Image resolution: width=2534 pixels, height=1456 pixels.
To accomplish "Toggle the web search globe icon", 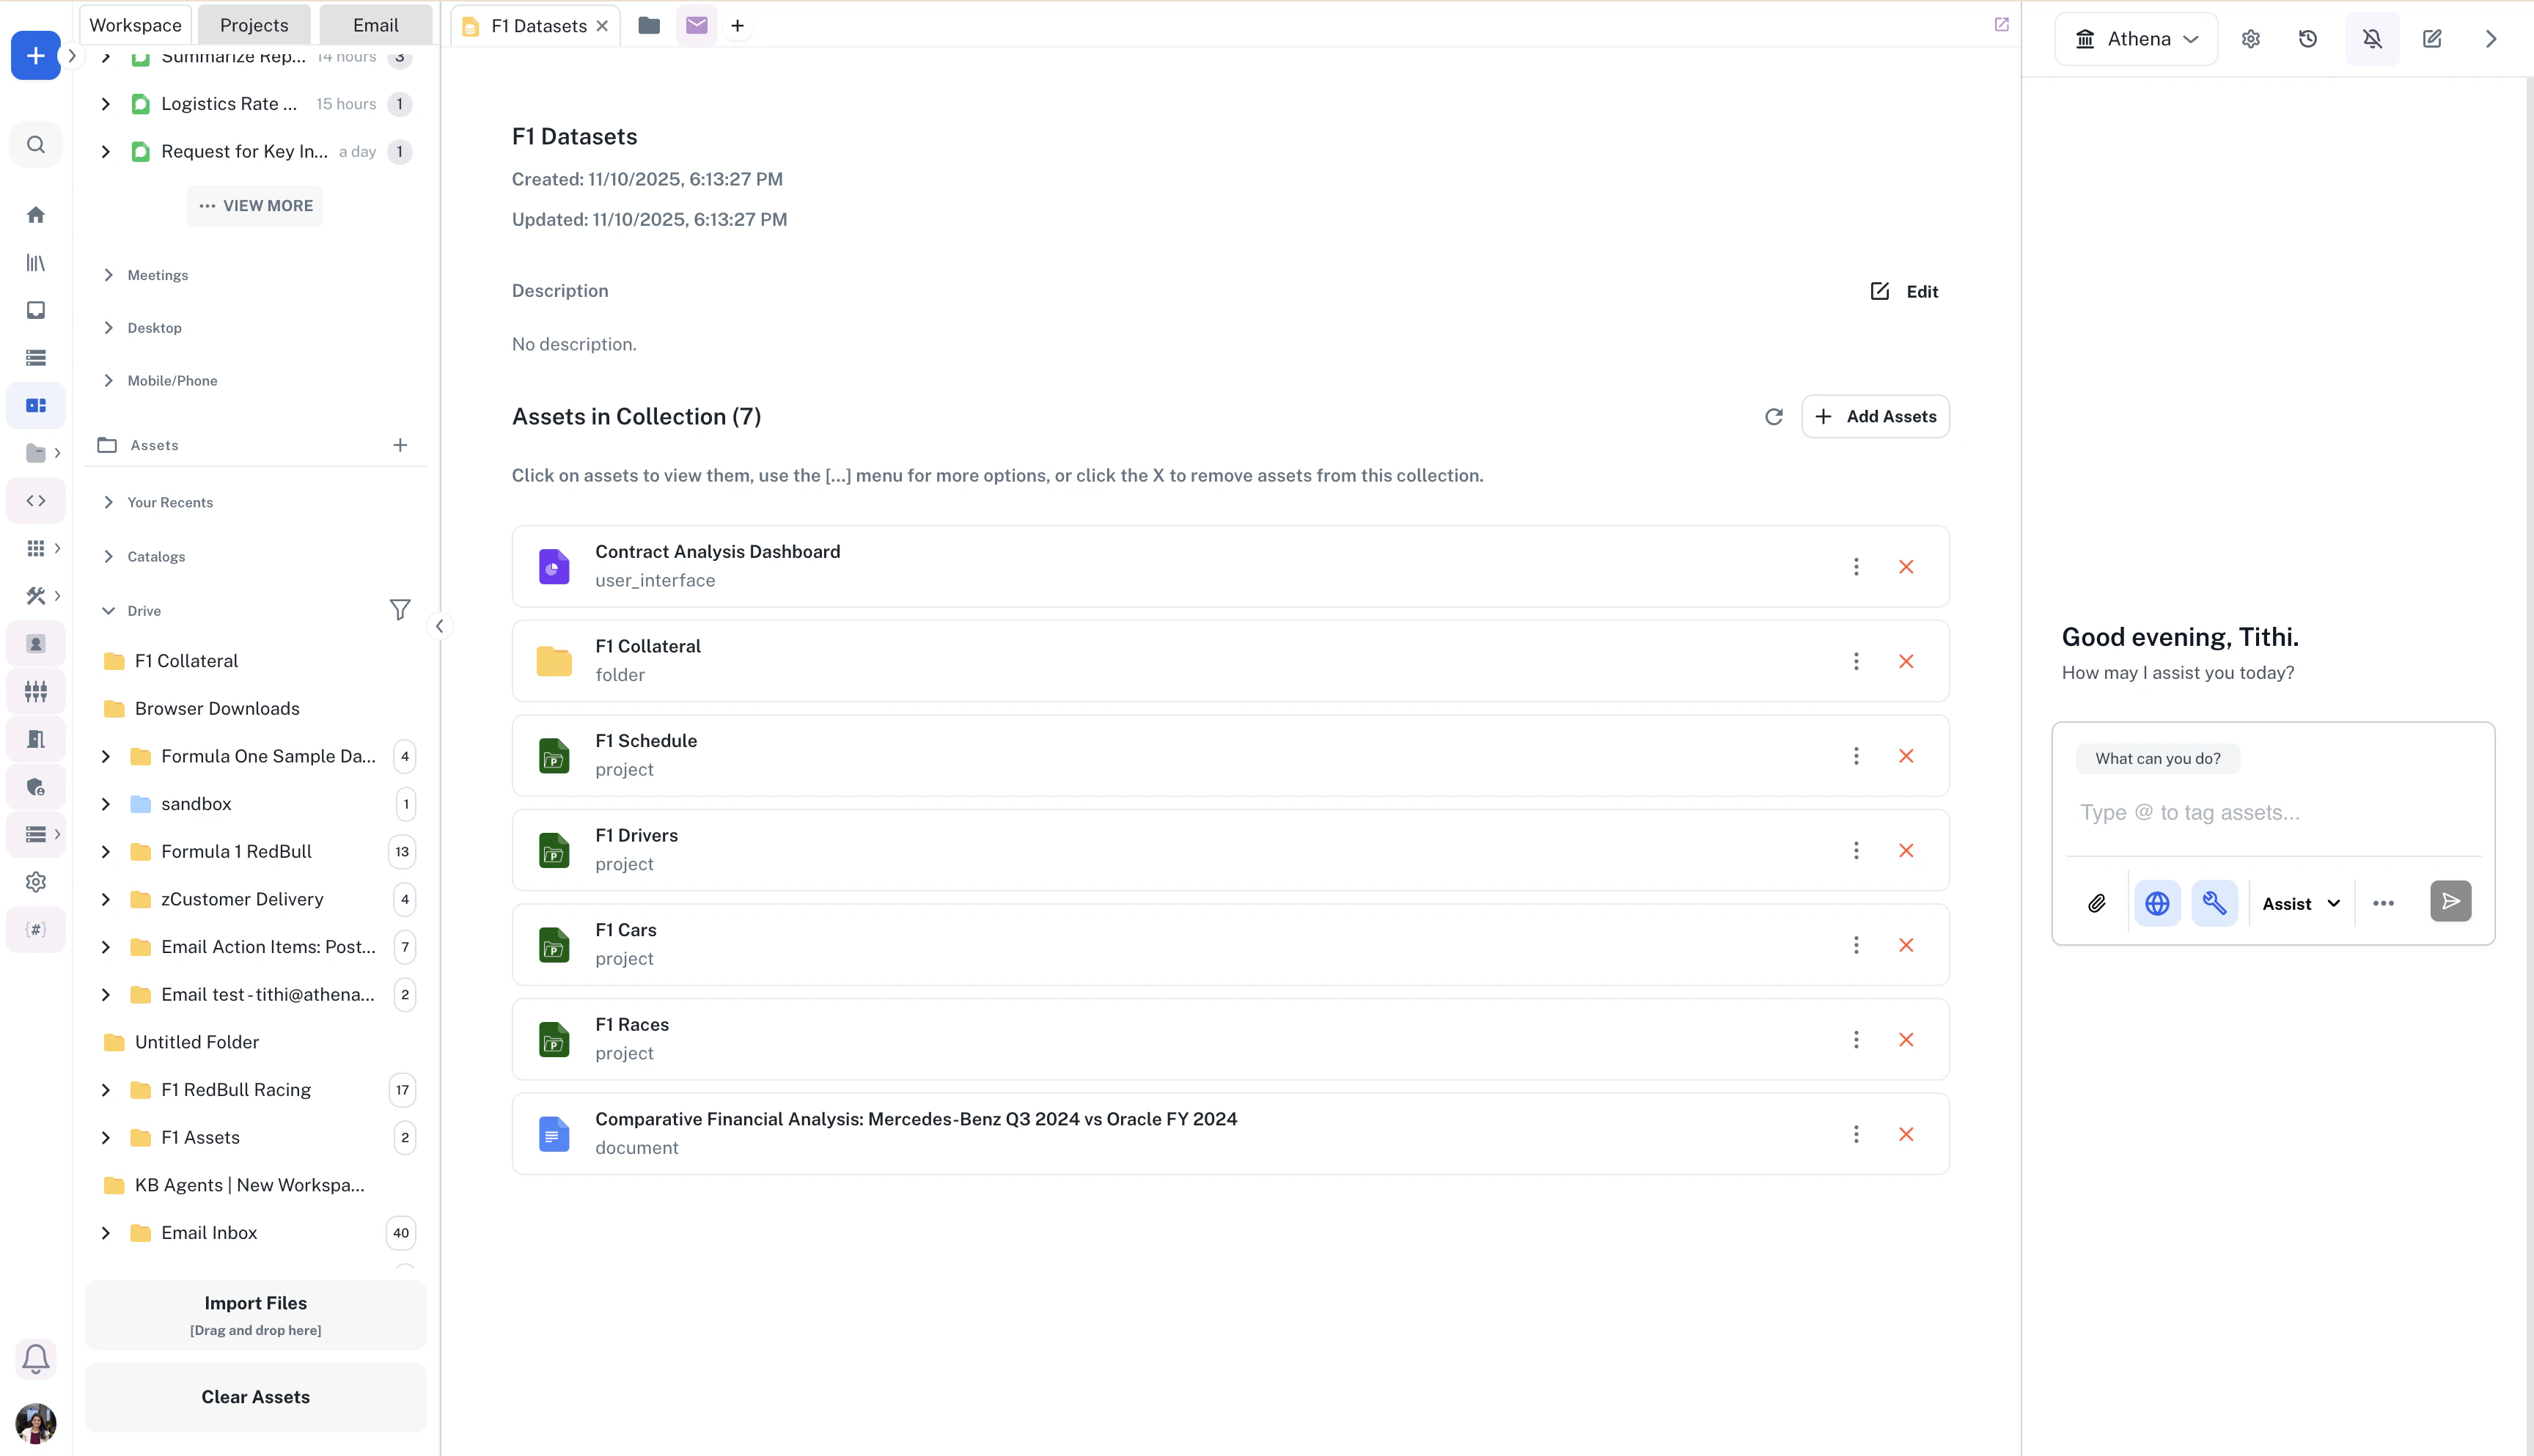I will (2157, 903).
